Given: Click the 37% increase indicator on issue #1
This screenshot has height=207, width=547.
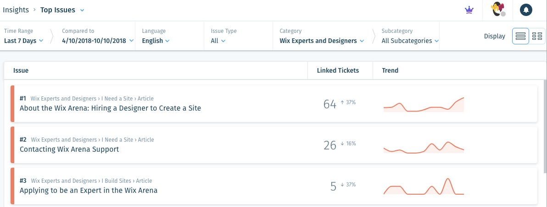Looking at the screenshot, I should pyautogui.click(x=348, y=102).
